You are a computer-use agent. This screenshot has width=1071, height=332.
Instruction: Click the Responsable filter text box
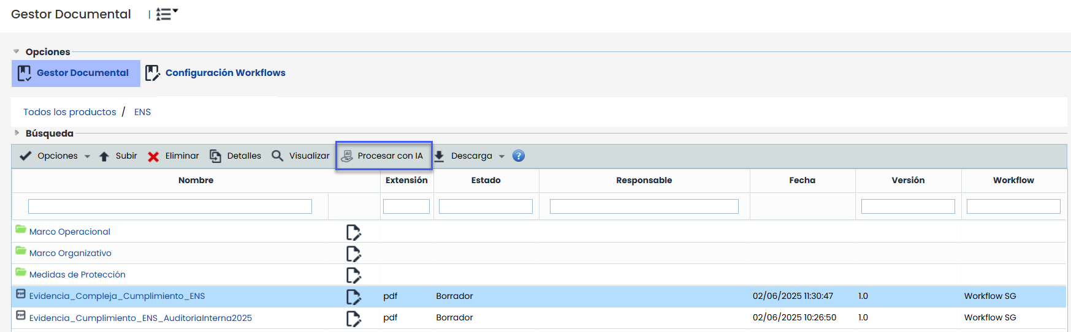[644, 206]
